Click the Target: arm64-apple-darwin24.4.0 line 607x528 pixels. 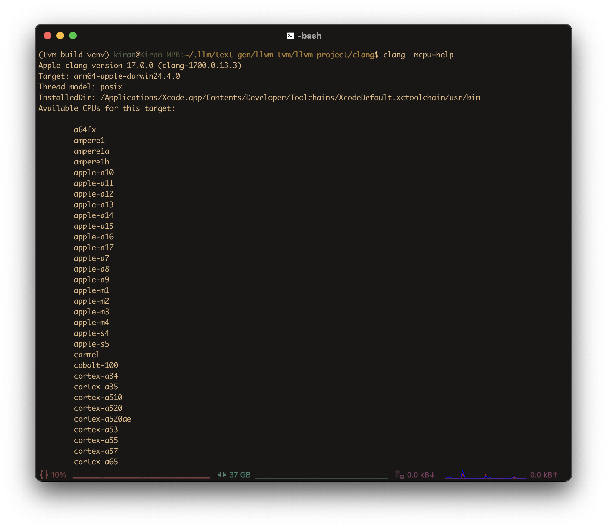(x=109, y=76)
